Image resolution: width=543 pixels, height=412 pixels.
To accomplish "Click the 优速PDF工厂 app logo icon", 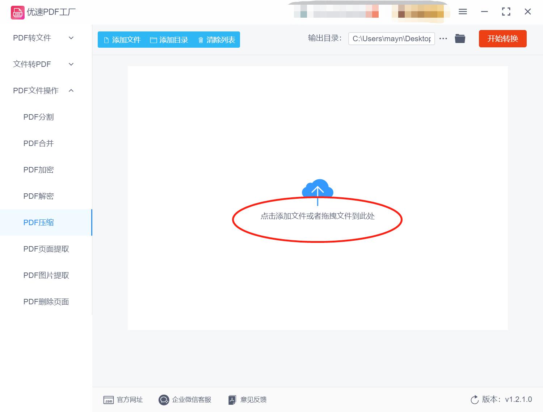I will click(x=17, y=12).
